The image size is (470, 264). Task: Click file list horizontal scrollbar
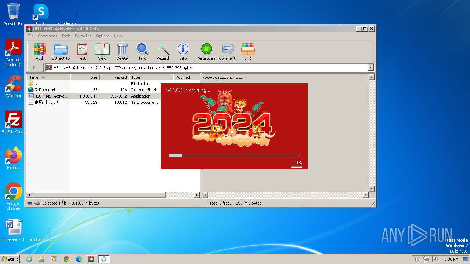coord(99,195)
